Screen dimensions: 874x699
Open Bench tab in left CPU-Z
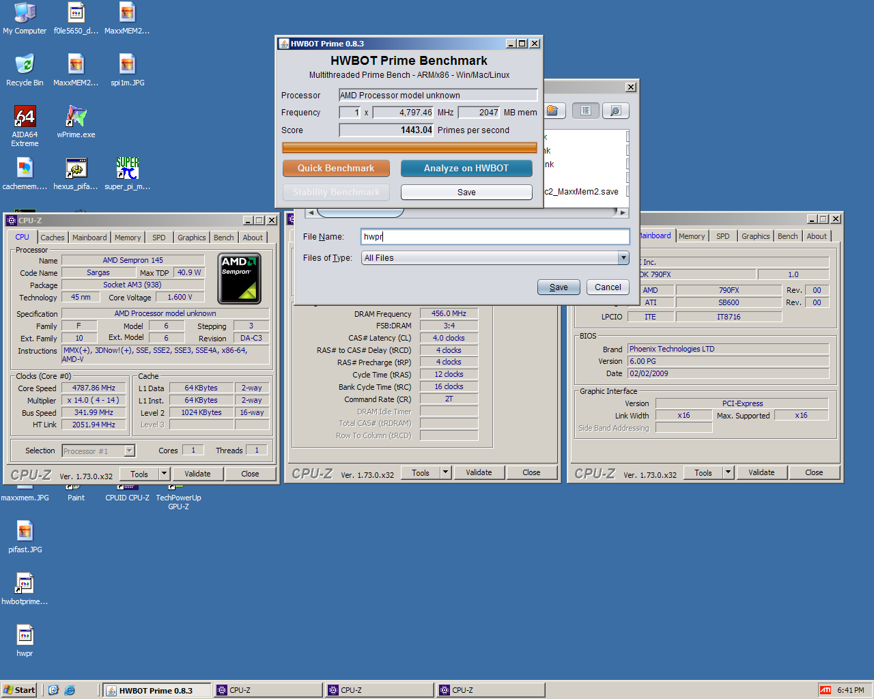pyautogui.click(x=223, y=238)
